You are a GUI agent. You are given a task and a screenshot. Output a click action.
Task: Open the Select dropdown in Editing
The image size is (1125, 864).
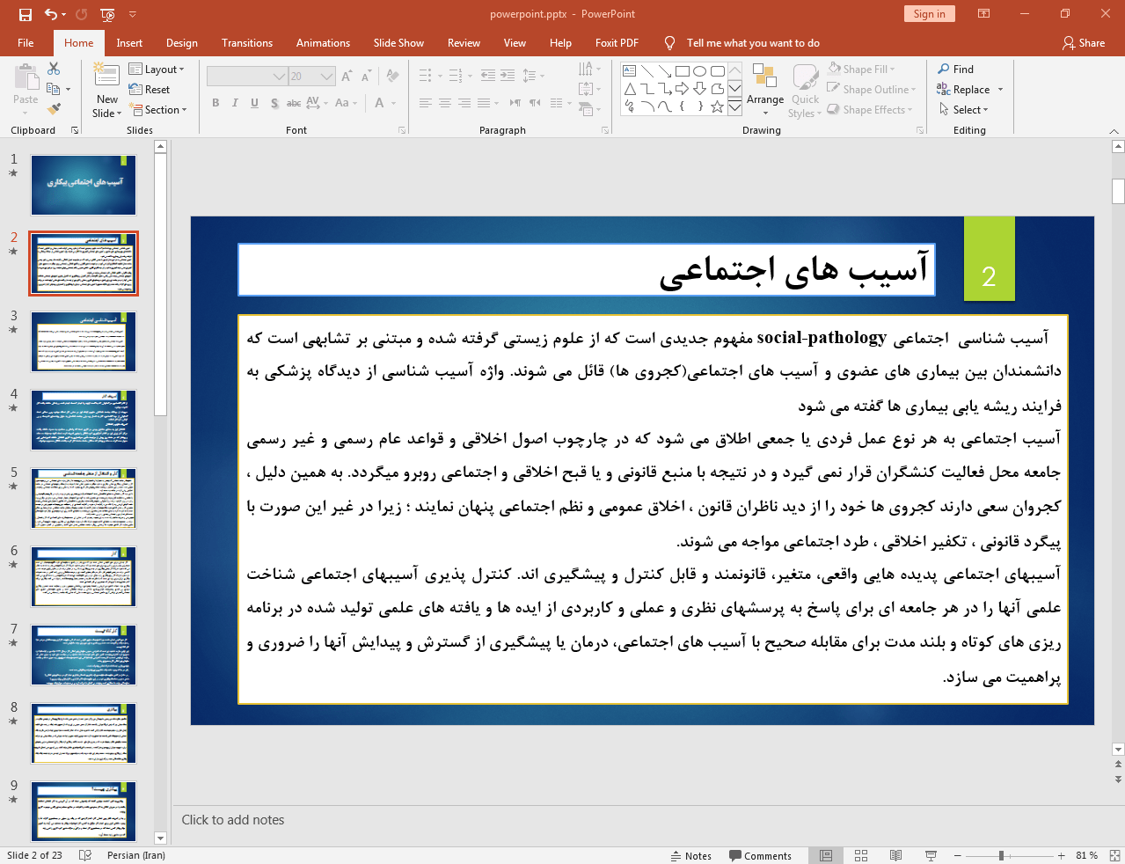pyautogui.click(x=964, y=110)
